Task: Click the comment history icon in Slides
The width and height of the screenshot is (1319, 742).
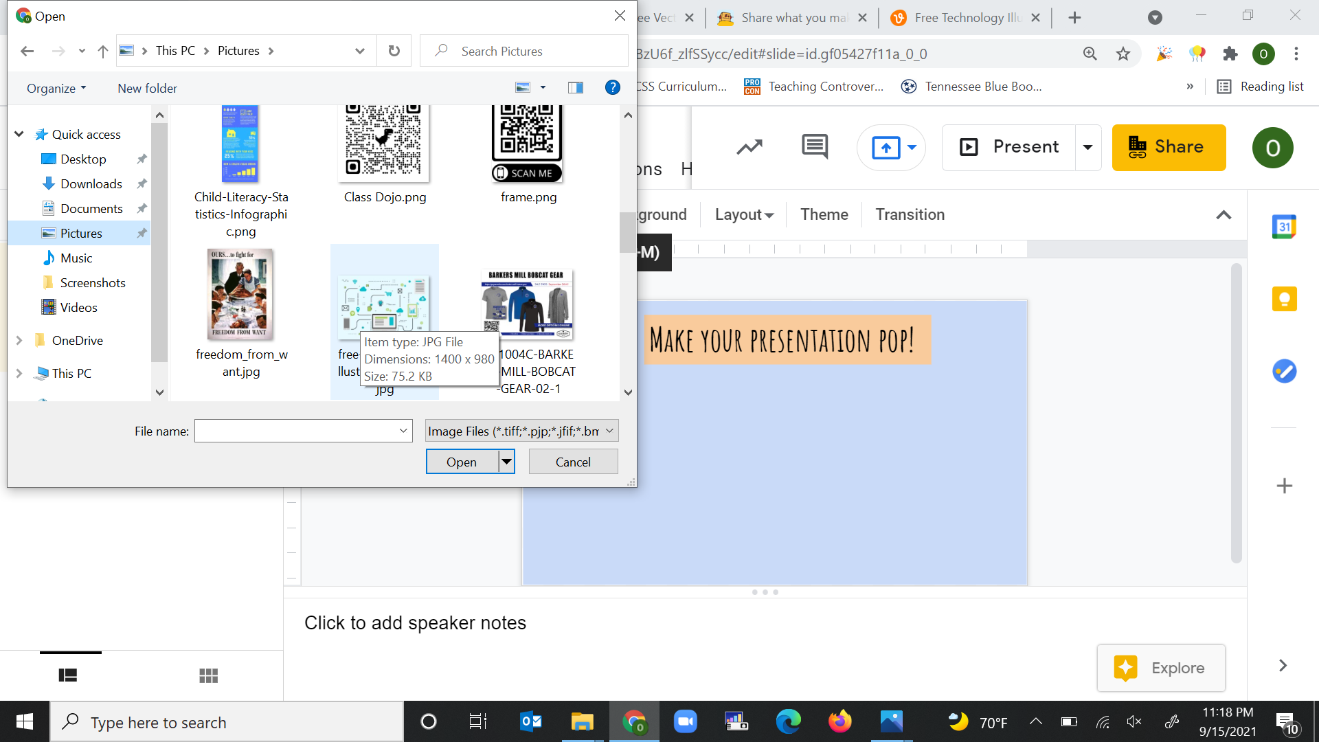Action: click(x=814, y=147)
